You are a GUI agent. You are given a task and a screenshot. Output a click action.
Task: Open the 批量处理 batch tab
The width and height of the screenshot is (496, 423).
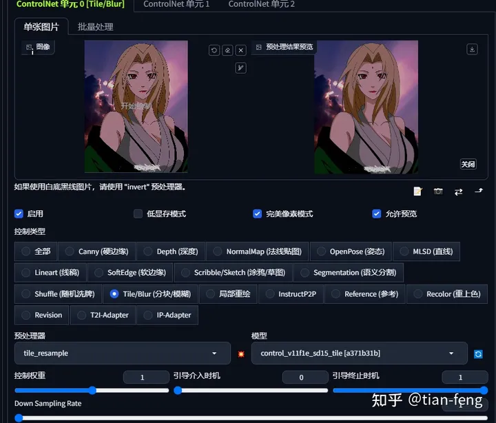click(96, 27)
